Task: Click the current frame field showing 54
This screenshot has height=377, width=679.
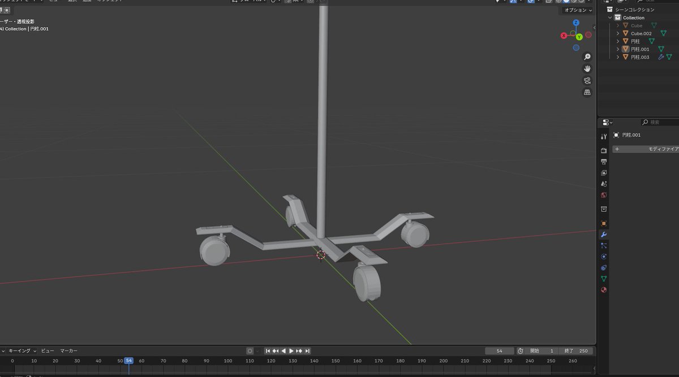Action: [x=500, y=351]
